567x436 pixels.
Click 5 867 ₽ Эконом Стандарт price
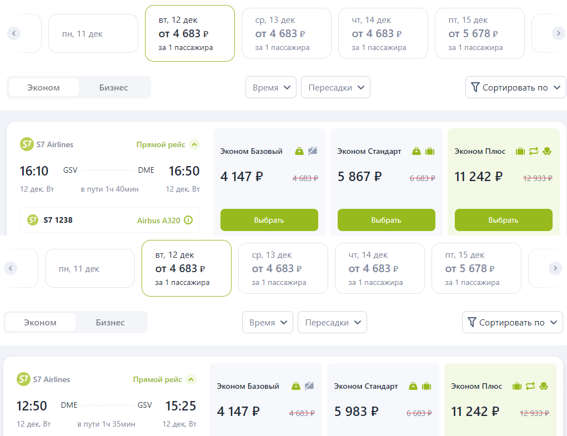pos(359,177)
